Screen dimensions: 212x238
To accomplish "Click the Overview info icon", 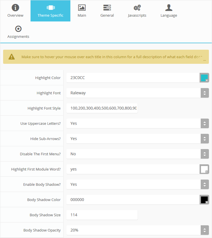I will [x=15, y=8].
